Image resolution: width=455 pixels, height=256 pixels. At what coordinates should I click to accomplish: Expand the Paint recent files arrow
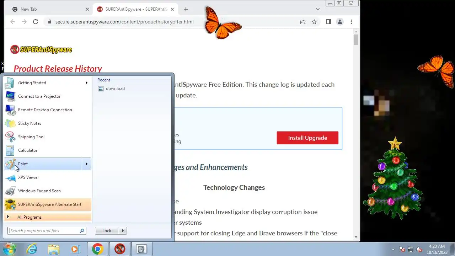(x=86, y=164)
